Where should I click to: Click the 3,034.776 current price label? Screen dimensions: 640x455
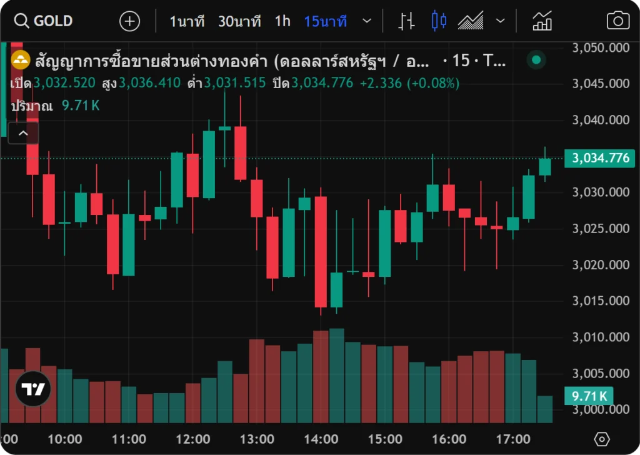point(600,158)
